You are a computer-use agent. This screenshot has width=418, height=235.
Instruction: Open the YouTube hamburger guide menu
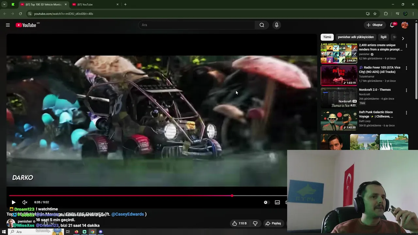pyautogui.click(x=8, y=25)
